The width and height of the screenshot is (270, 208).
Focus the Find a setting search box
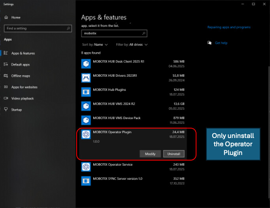coord(38,28)
